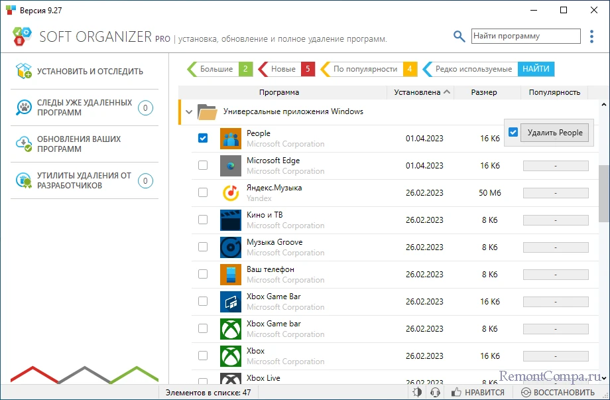Click the headset support icon in status bar

click(436, 392)
